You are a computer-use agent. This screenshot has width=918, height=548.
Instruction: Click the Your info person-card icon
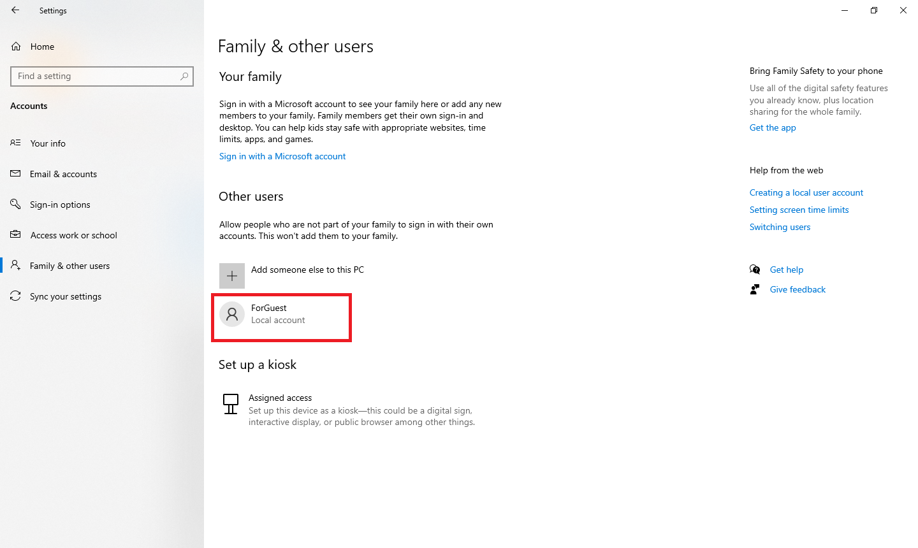tap(15, 143)
